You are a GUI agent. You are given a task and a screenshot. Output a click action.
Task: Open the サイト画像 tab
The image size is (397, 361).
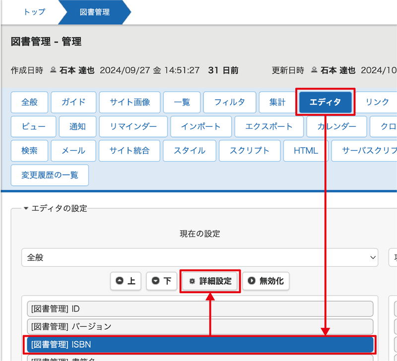pos(130,102)
